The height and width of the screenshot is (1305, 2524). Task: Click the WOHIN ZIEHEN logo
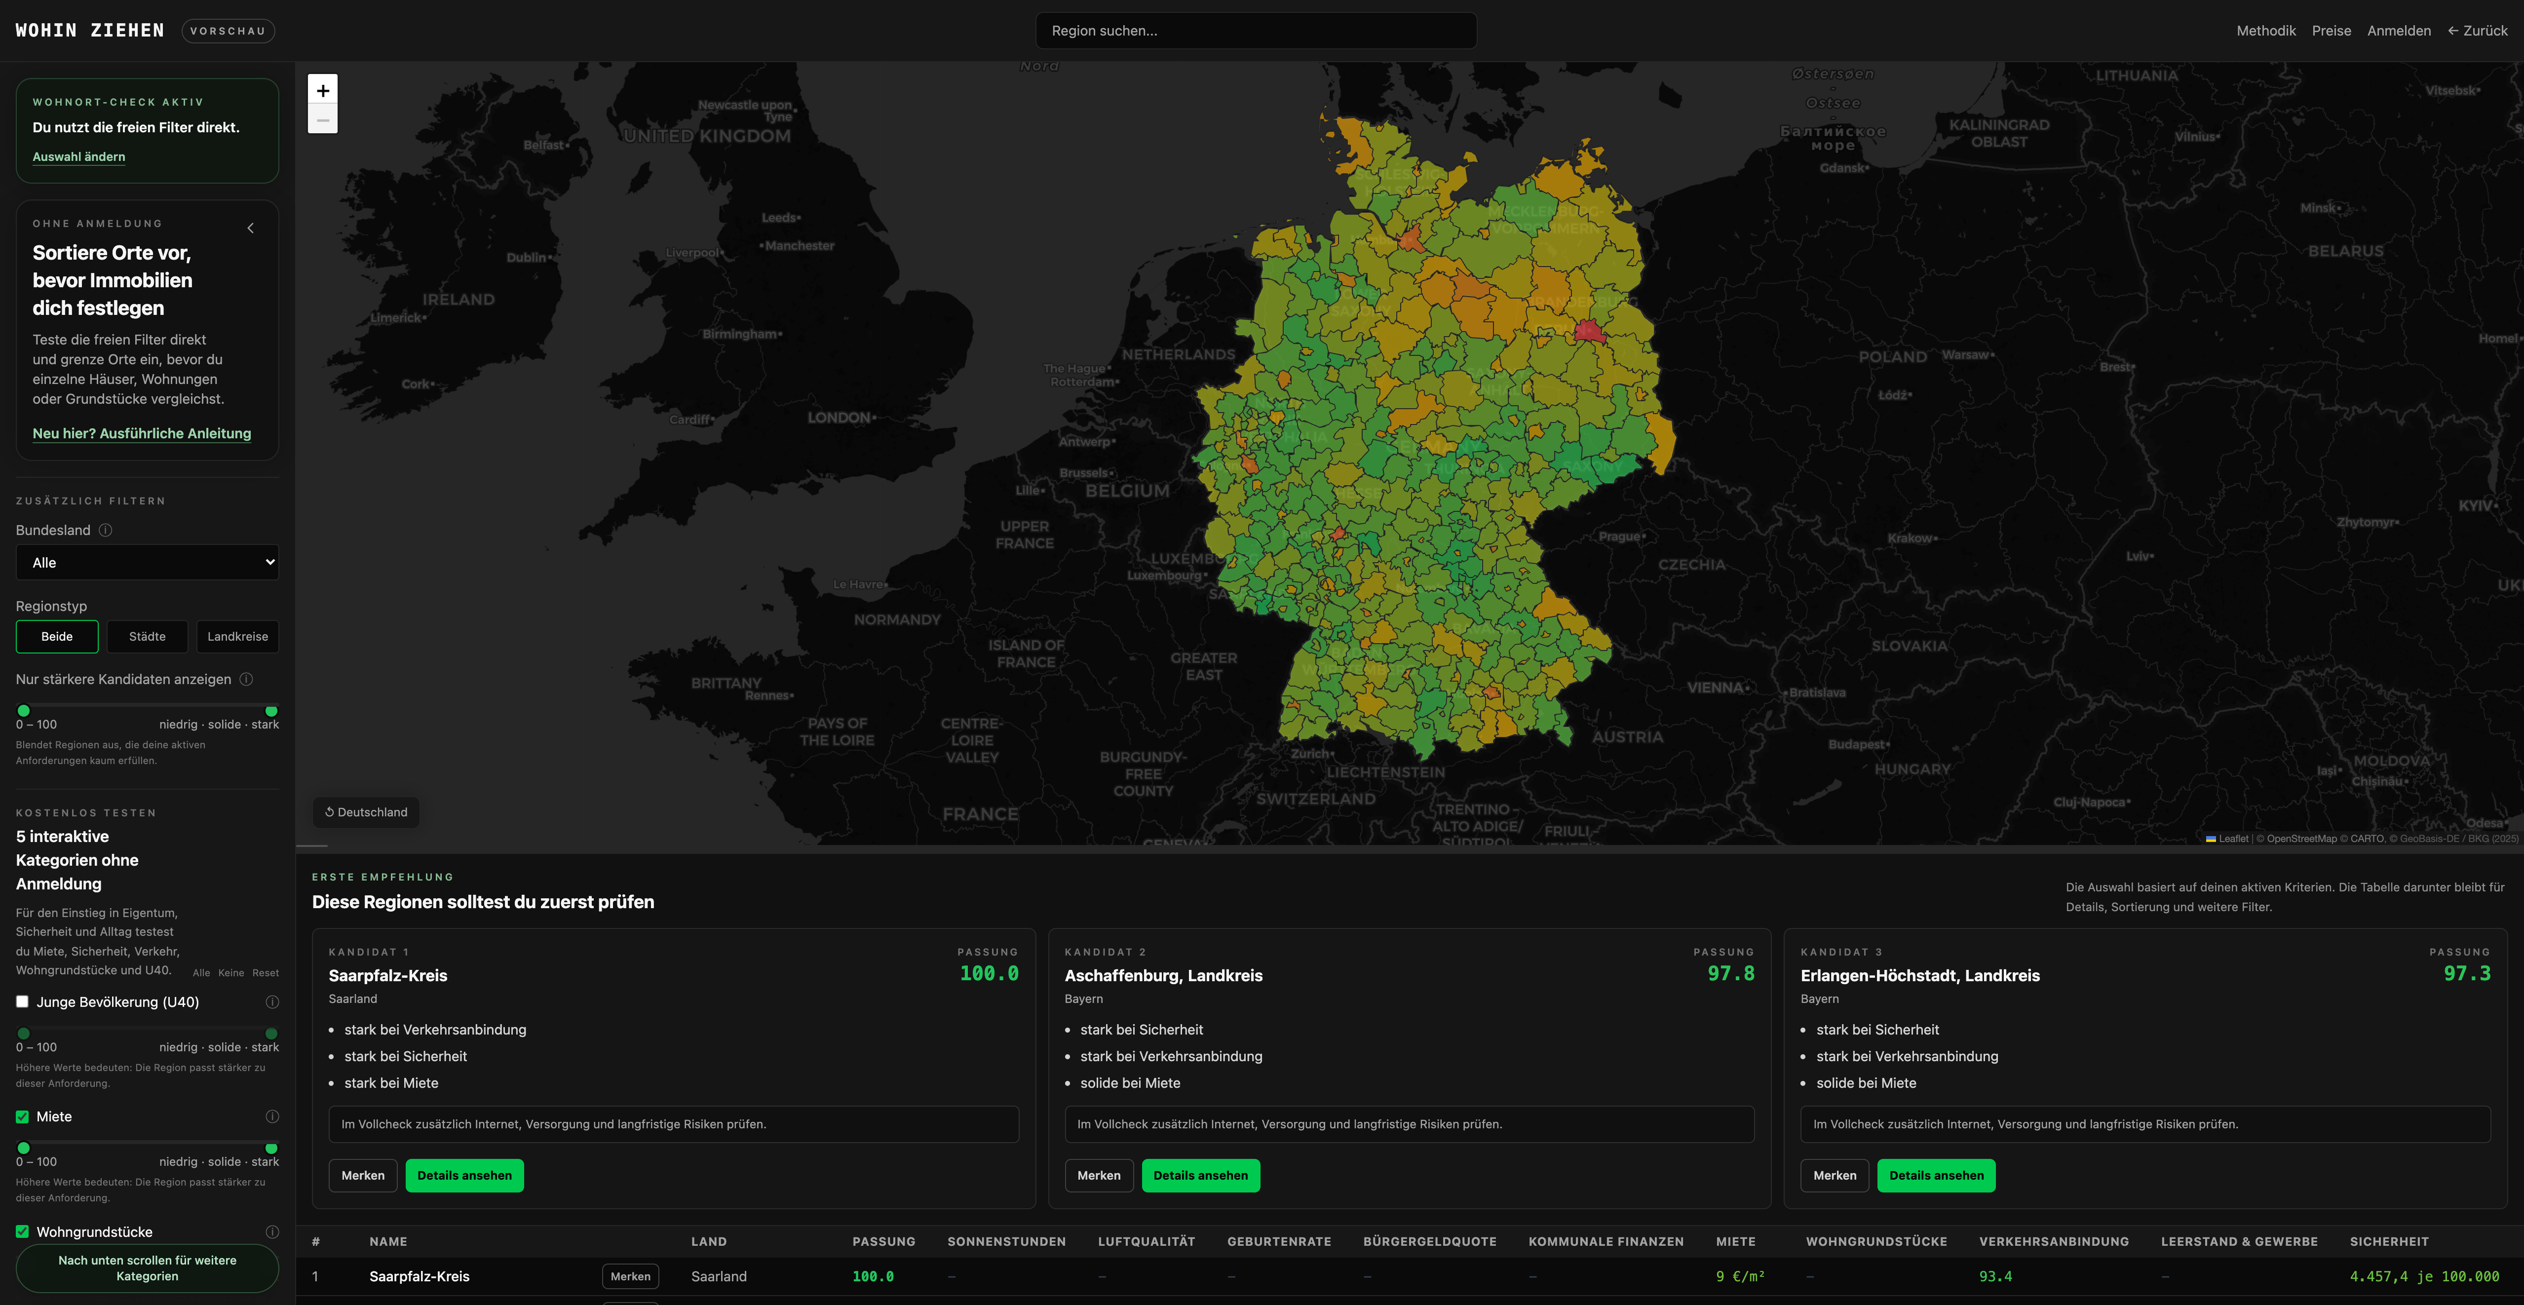click(x=90, y=31)
